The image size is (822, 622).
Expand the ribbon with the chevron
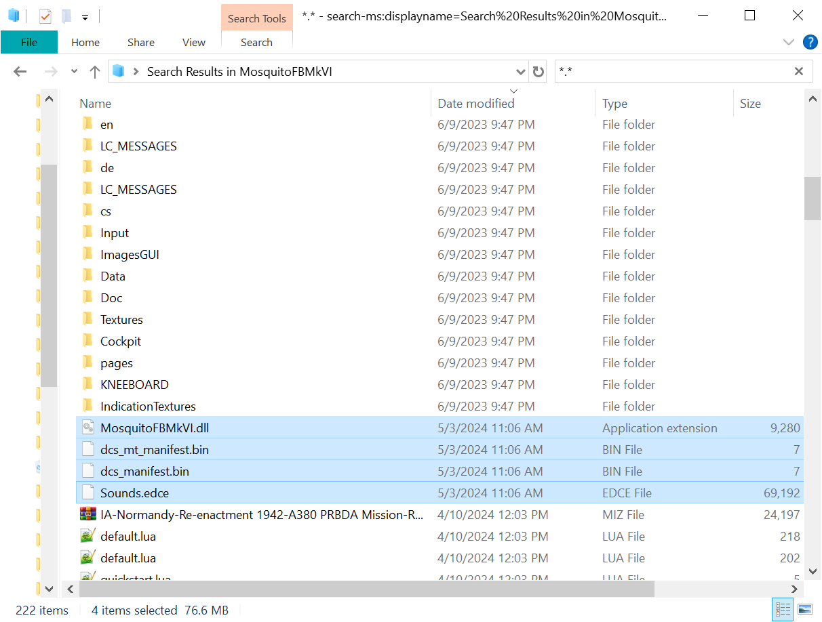[x=788, y=42]
